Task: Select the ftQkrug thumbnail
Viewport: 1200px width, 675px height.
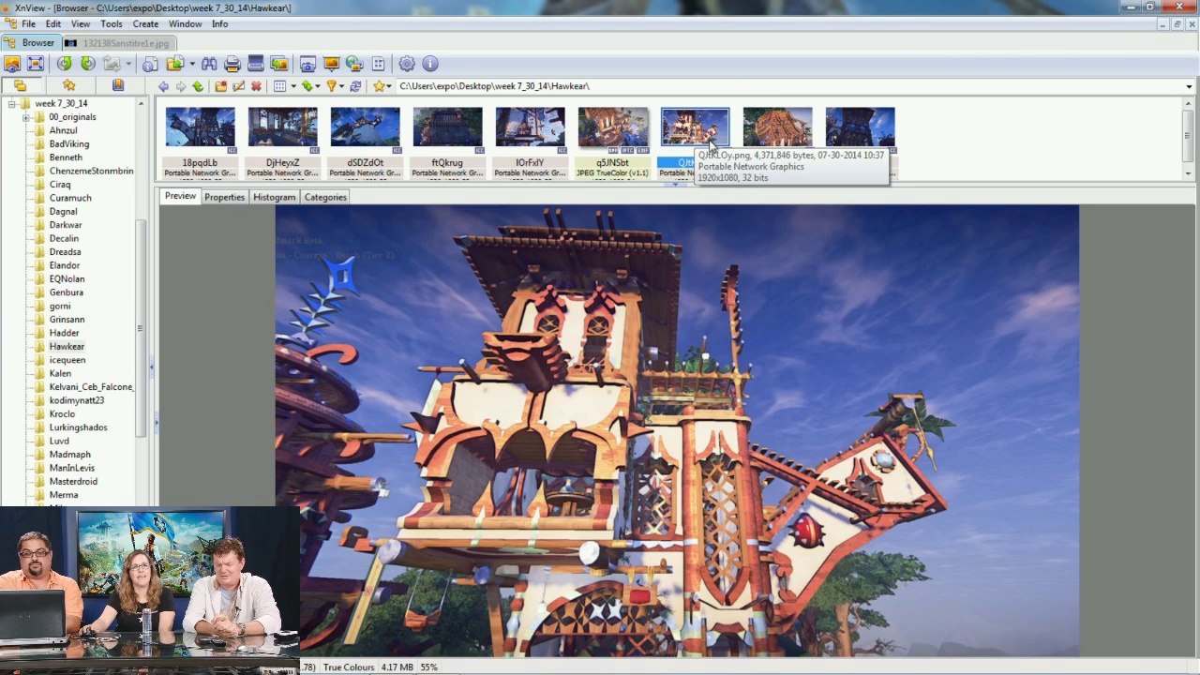Action: 447,142
